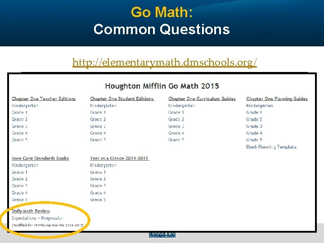Choose Grade 3 under Chapter One Student Editions
Viewport: 324px width, 243px height.
click(x=98, y=126)
